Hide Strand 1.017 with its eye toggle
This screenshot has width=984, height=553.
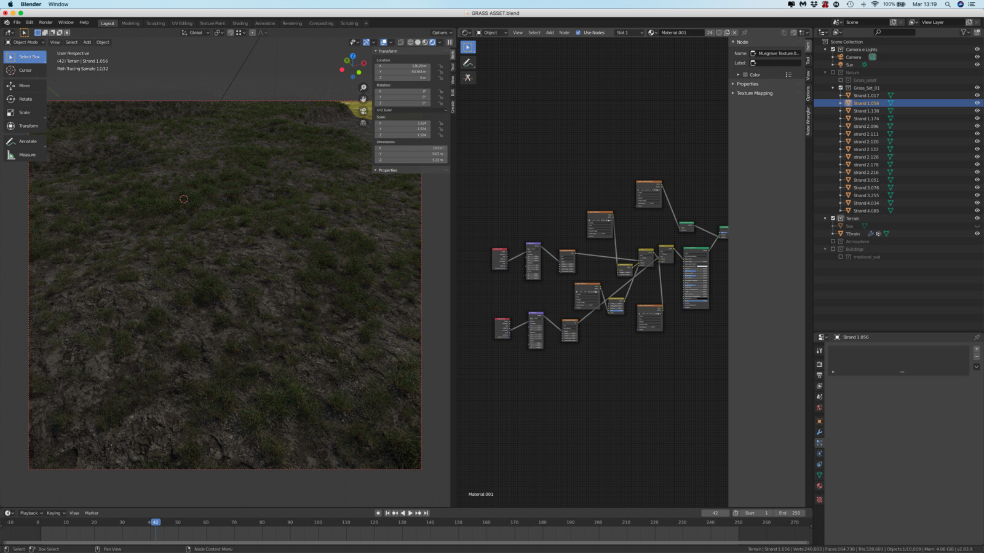tap(977, 95)
